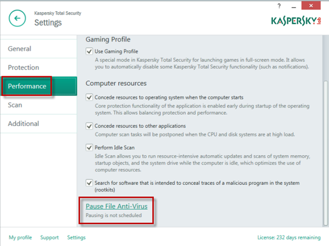Go to the Additional tab
Image resolution: width=329 pixels, height=246 pixels.
[x=38, y=124]
